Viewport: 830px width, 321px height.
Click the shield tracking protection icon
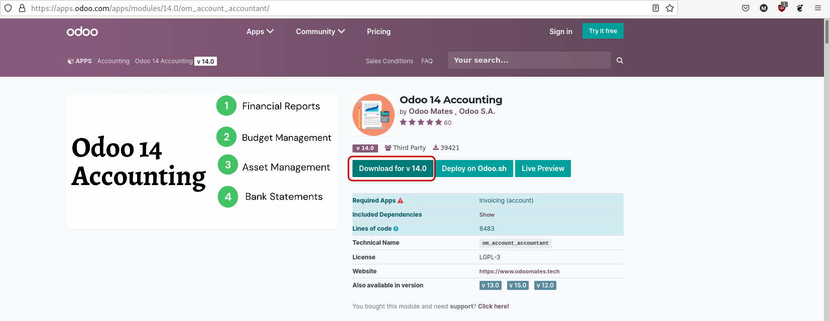pos(8,8)
